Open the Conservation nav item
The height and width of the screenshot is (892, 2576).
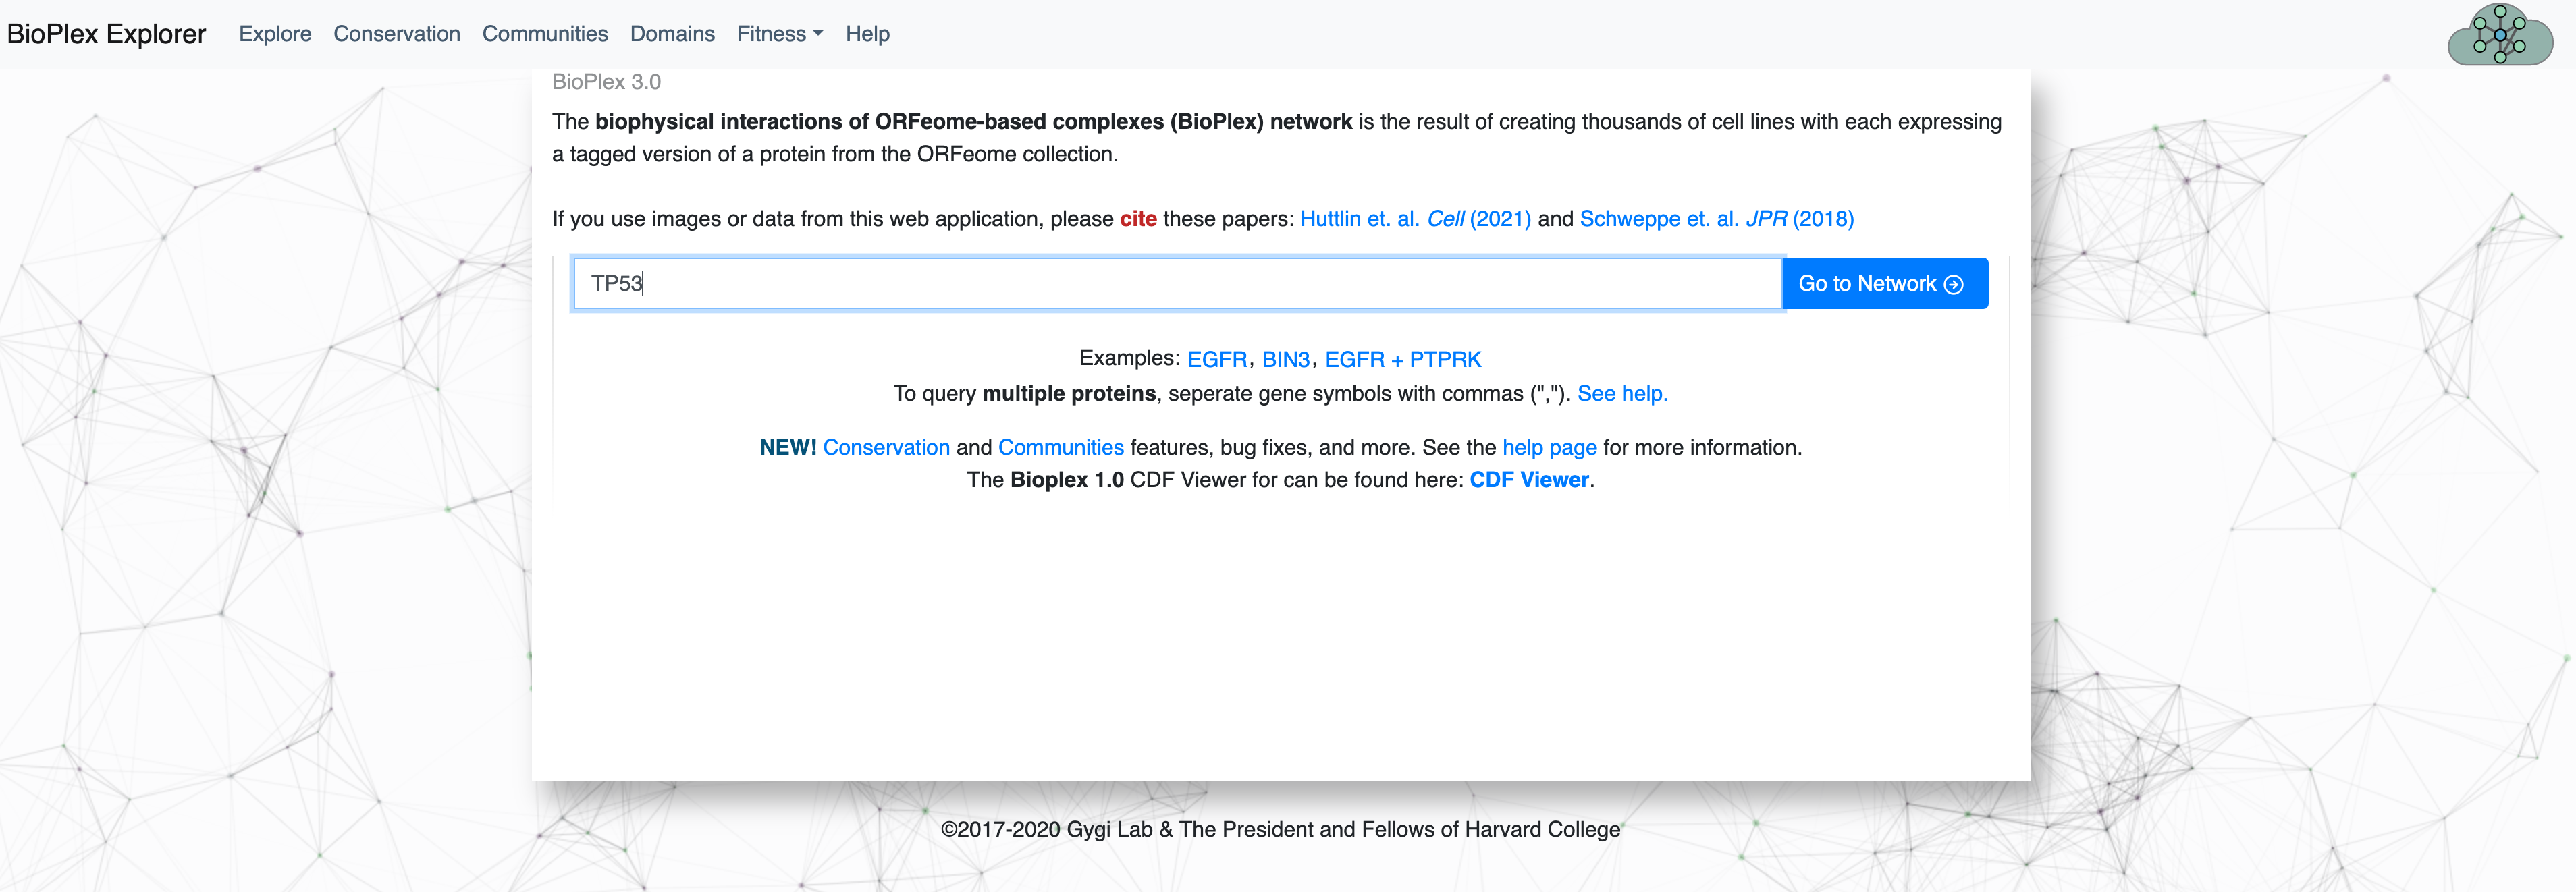tap(397, 34)
